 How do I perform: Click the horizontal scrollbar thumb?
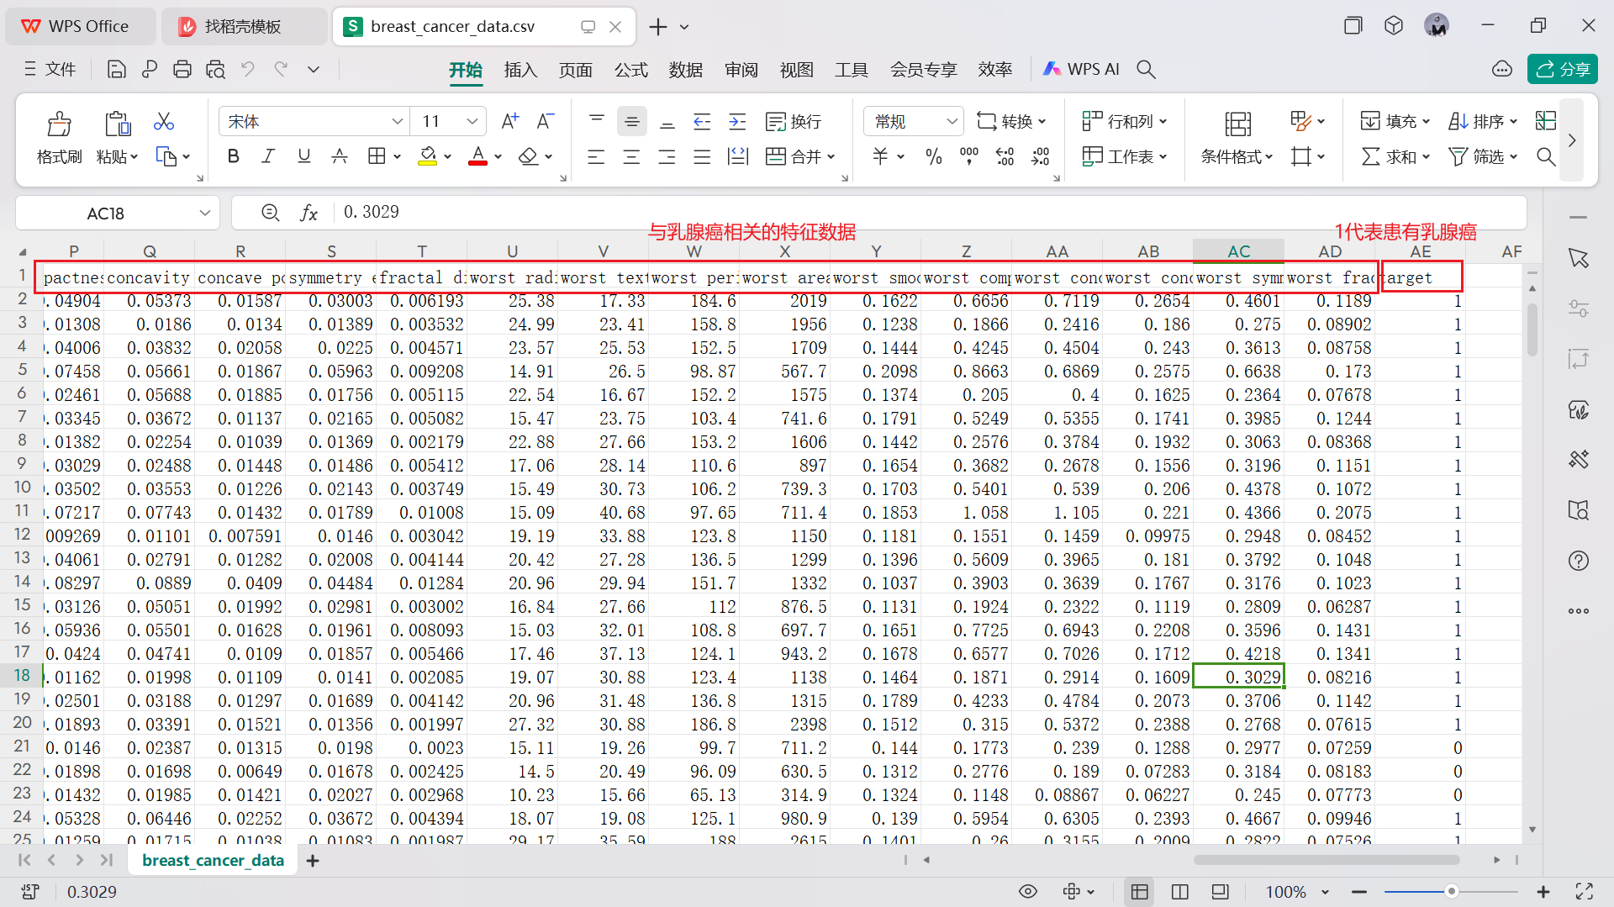click(1326, 860)
